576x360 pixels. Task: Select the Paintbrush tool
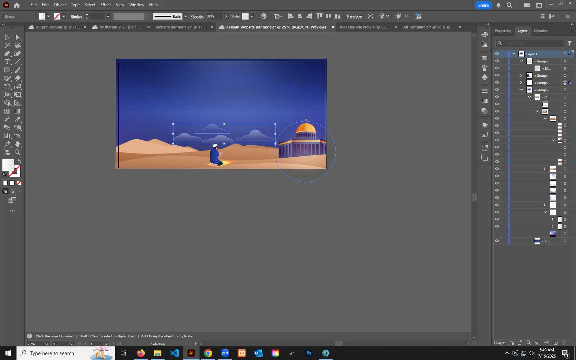point(17,70)
